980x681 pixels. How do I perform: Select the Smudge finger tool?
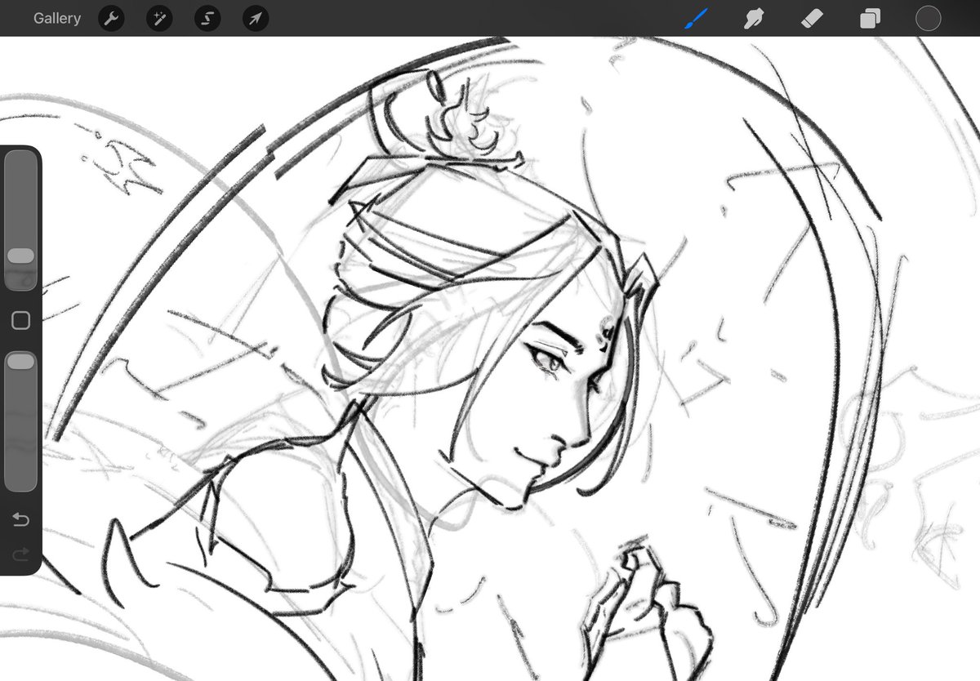(754, 18)
